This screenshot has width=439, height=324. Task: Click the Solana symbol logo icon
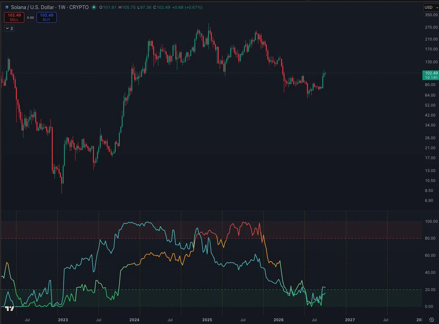pyautogui.click(x=7, y=7)
